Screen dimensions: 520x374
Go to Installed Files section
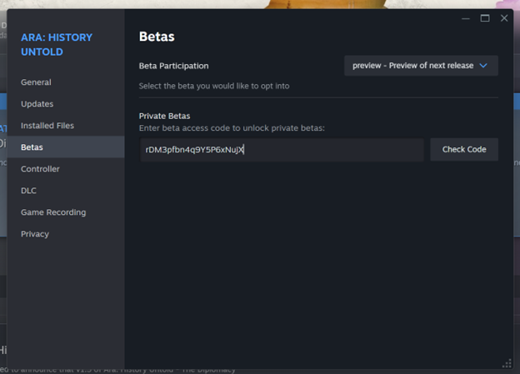(x=47, y=126)
